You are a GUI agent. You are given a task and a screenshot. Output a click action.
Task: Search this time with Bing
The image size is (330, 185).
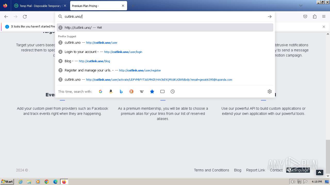click(121, 91)
